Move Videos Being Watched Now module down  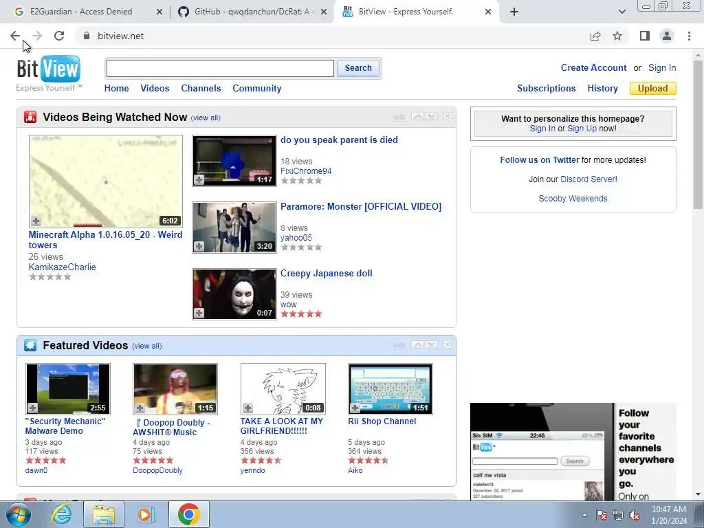pos(432,117)
